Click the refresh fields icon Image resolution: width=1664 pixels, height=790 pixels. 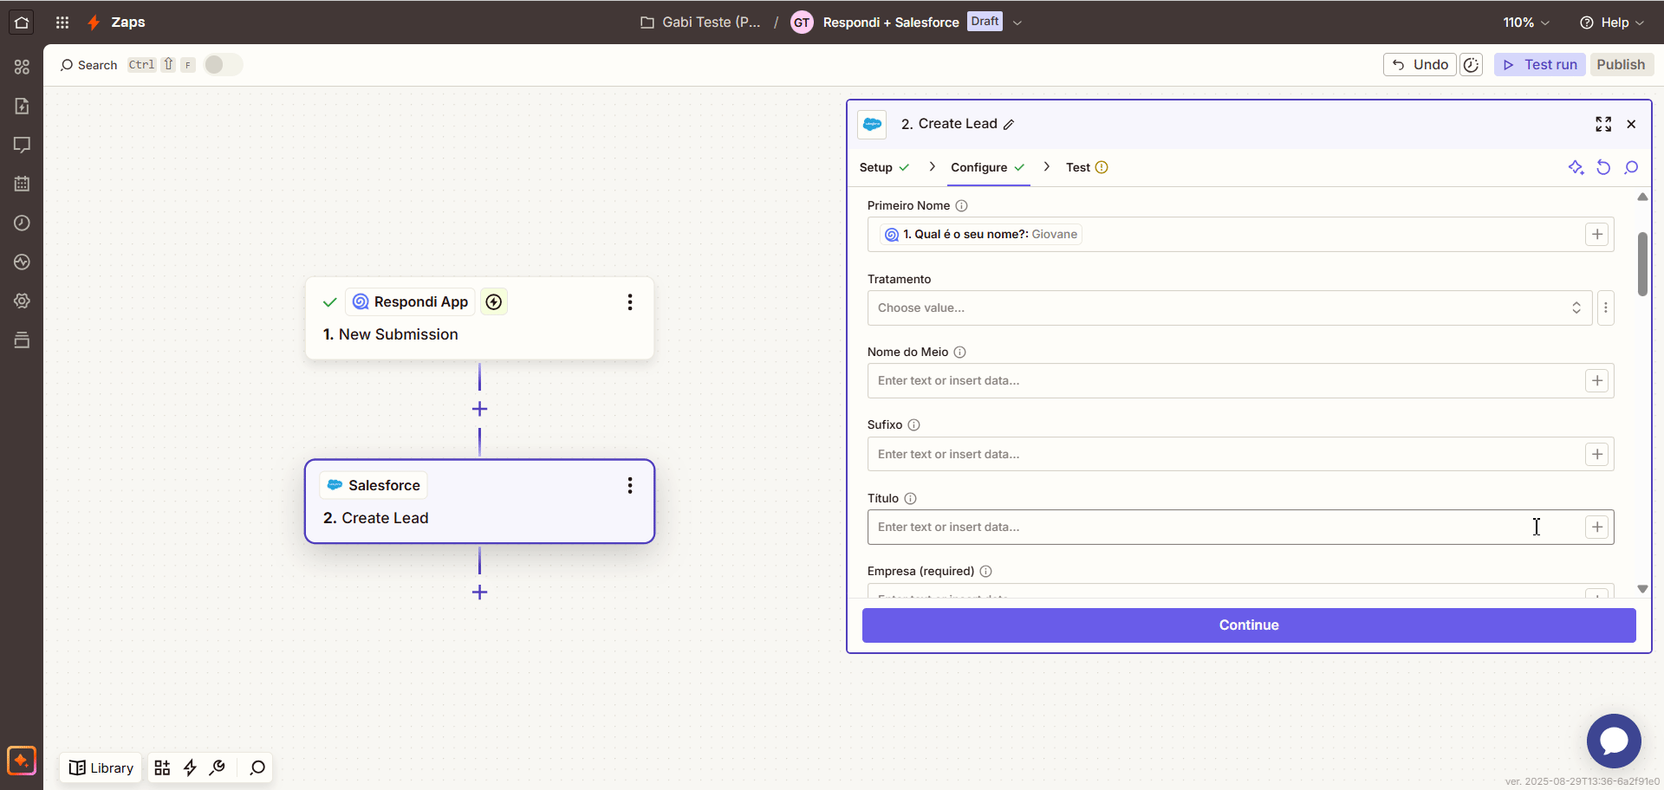1603,167
